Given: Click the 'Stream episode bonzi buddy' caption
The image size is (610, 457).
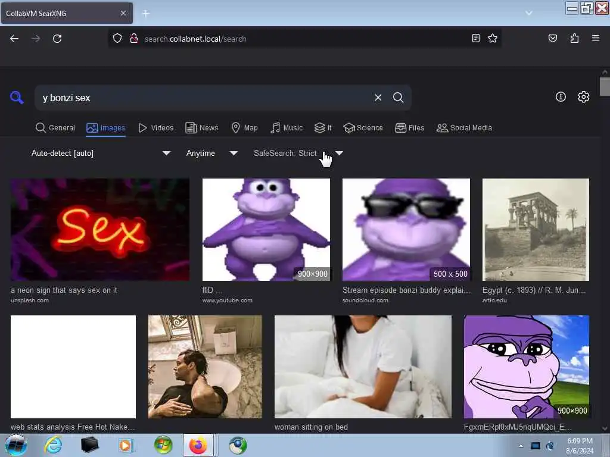Looking at the screenshot, I should (x=406, y=290).
